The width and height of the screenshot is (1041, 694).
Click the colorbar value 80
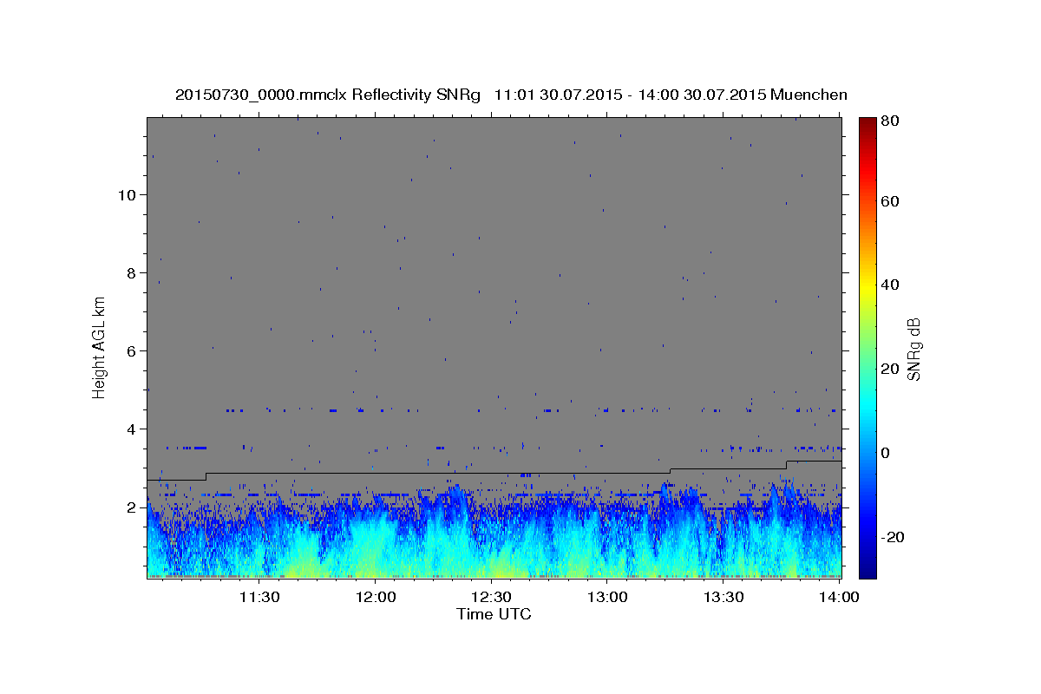891,121
